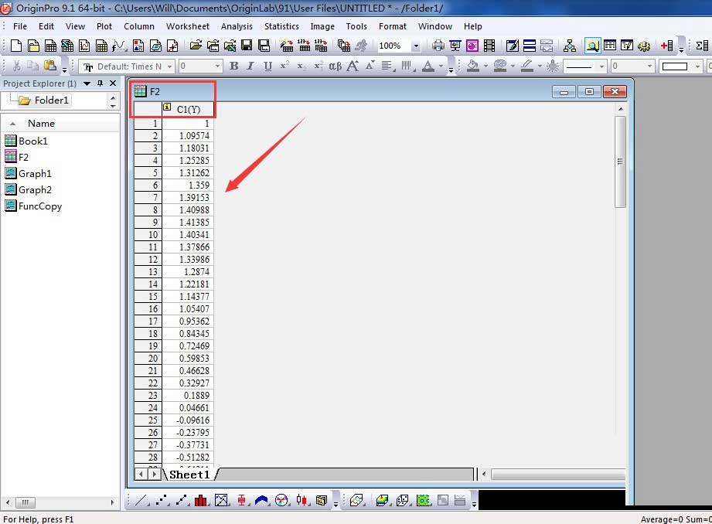Click the cell with value 1.41385
Image resolution: width=712 pixels, height=524 pixels.
(188, 222)
